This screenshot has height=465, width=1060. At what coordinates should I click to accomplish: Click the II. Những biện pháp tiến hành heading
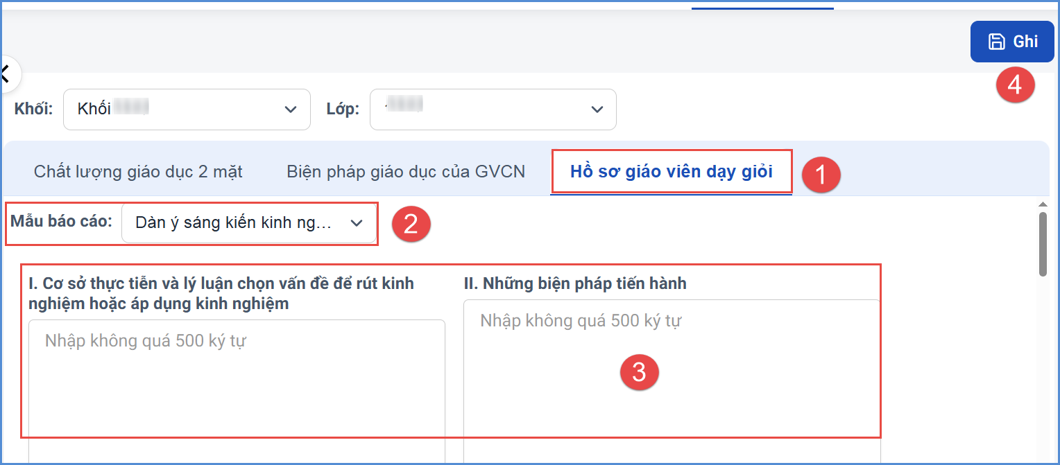[x=575, y=283]
